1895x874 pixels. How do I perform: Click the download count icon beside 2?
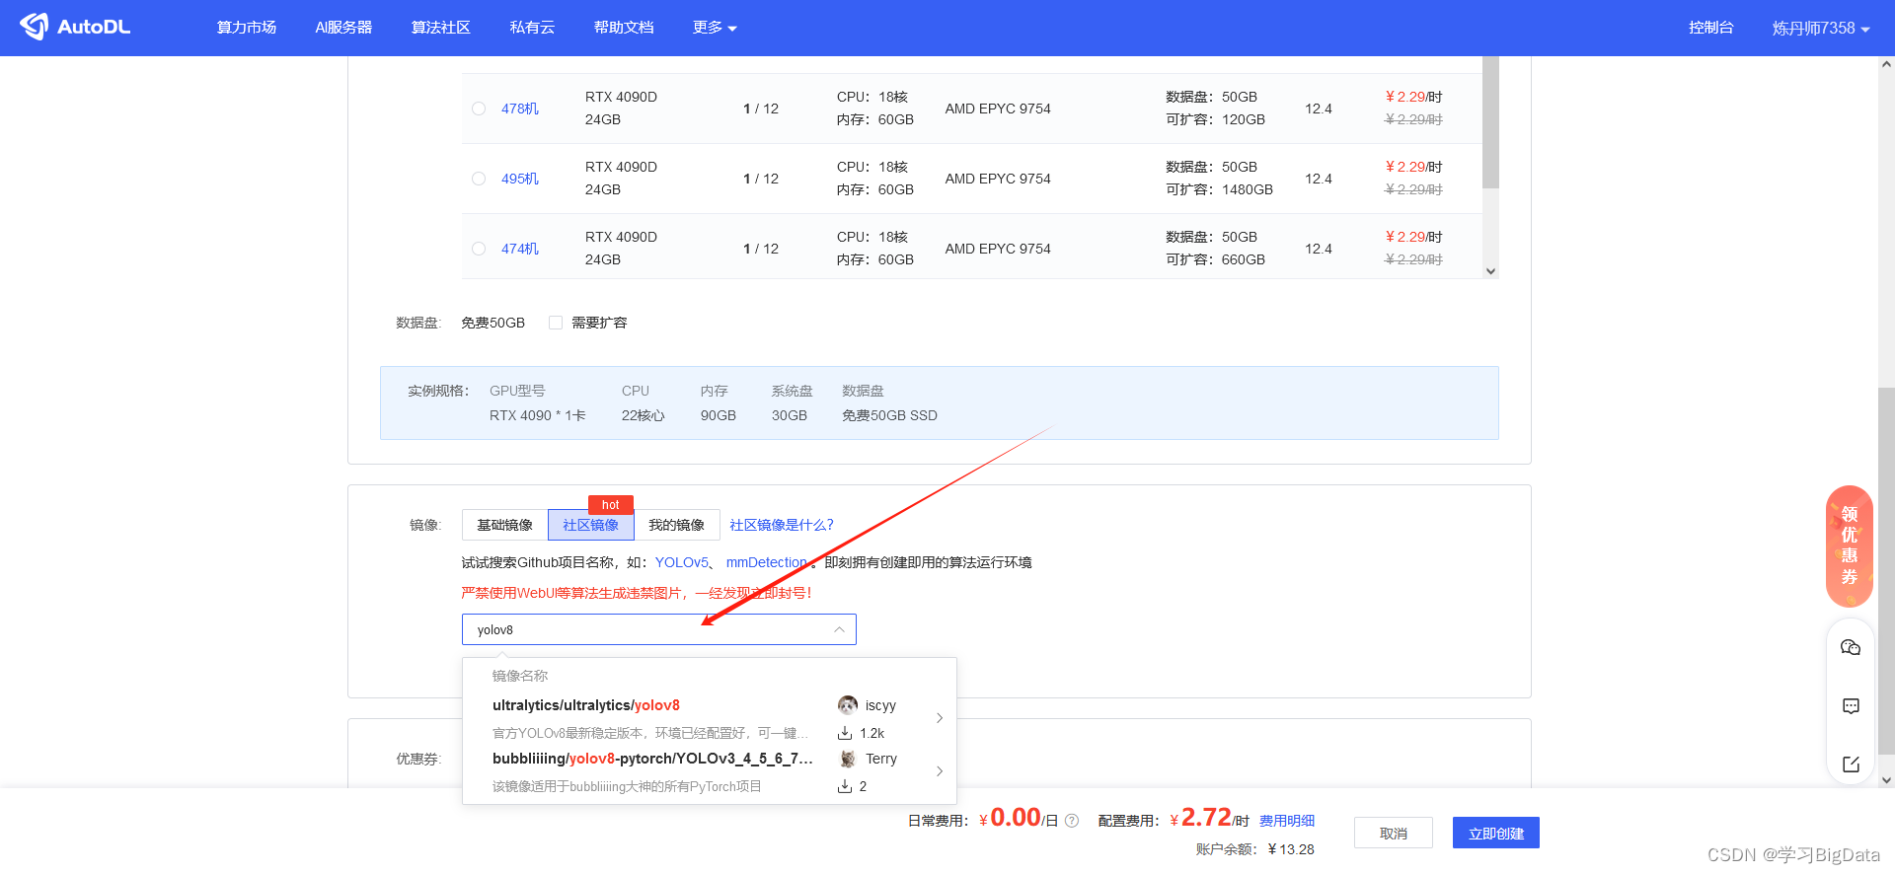pos(845,786)
